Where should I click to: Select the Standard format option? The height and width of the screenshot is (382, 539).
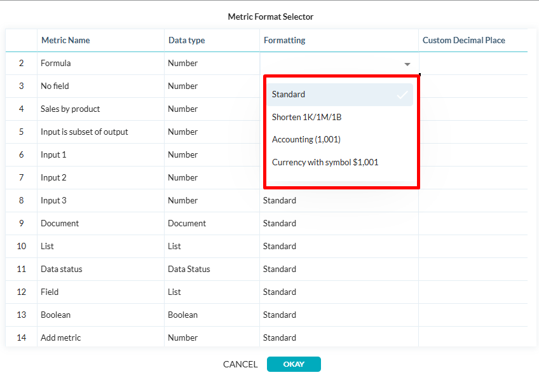290,94
